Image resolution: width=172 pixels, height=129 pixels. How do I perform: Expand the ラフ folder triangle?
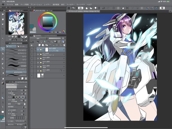pos(38,71)
